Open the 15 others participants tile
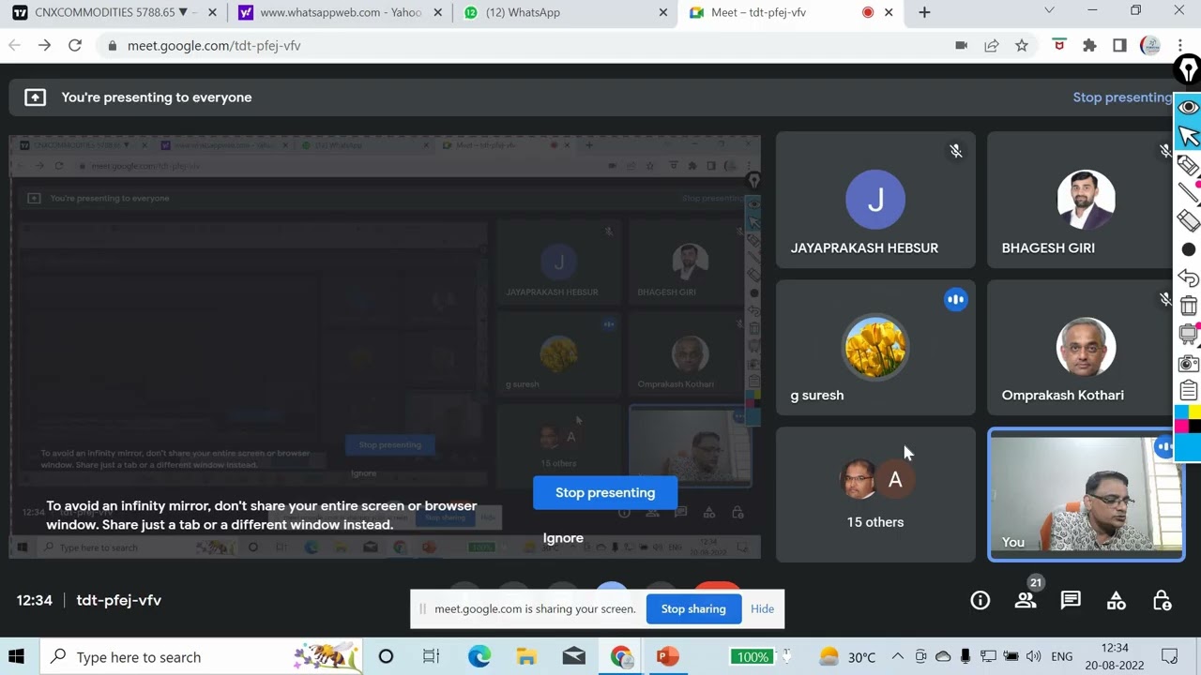 click(x=875, y=495)
